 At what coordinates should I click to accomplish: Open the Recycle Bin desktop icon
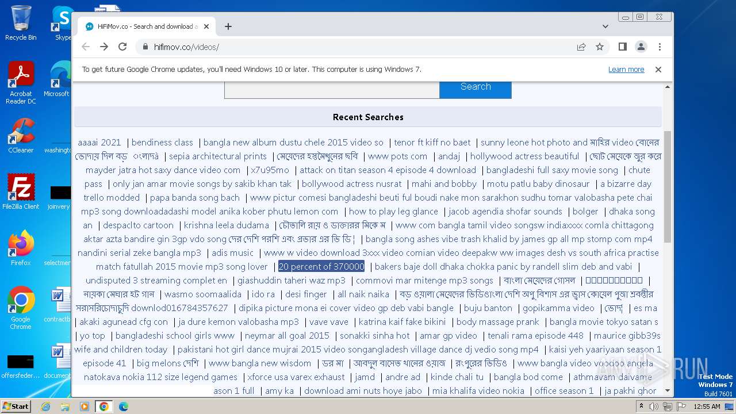(x=21, y=24)
